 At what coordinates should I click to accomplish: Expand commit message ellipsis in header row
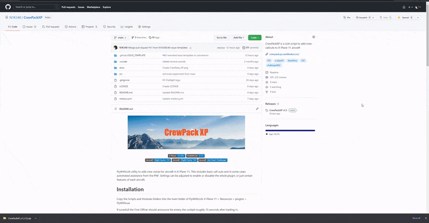[190, 48]
